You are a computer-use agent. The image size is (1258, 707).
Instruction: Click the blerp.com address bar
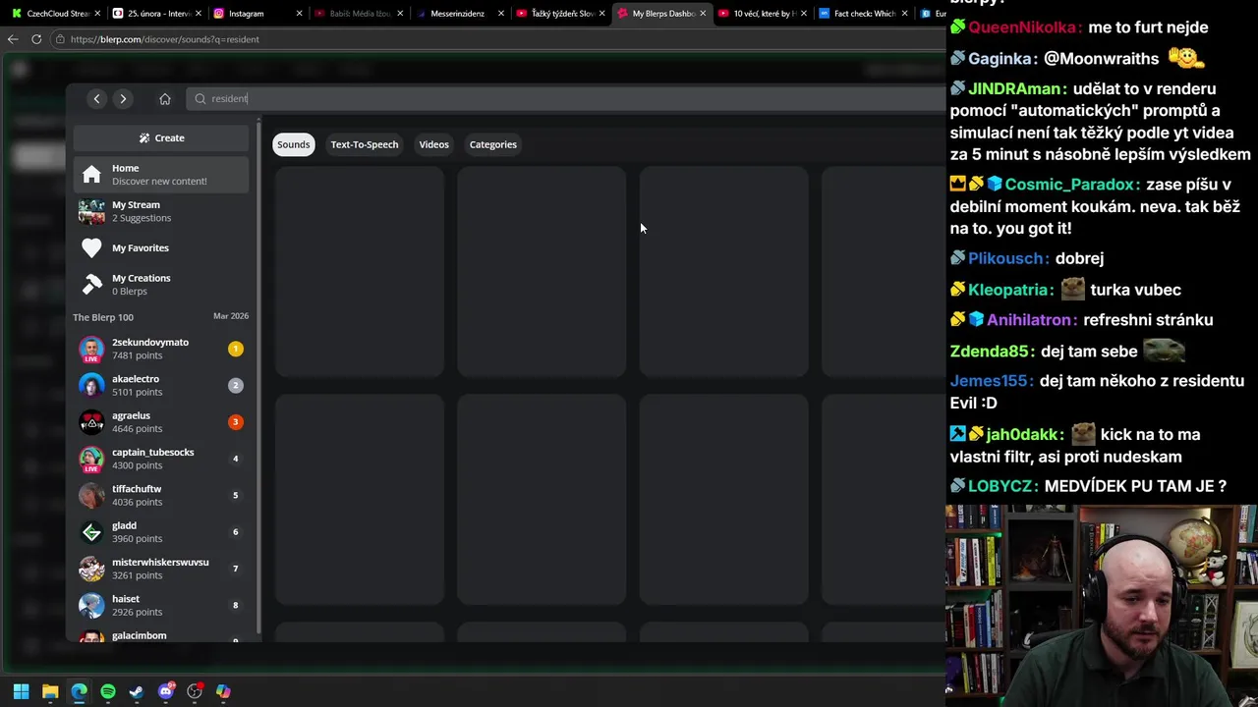496,39
